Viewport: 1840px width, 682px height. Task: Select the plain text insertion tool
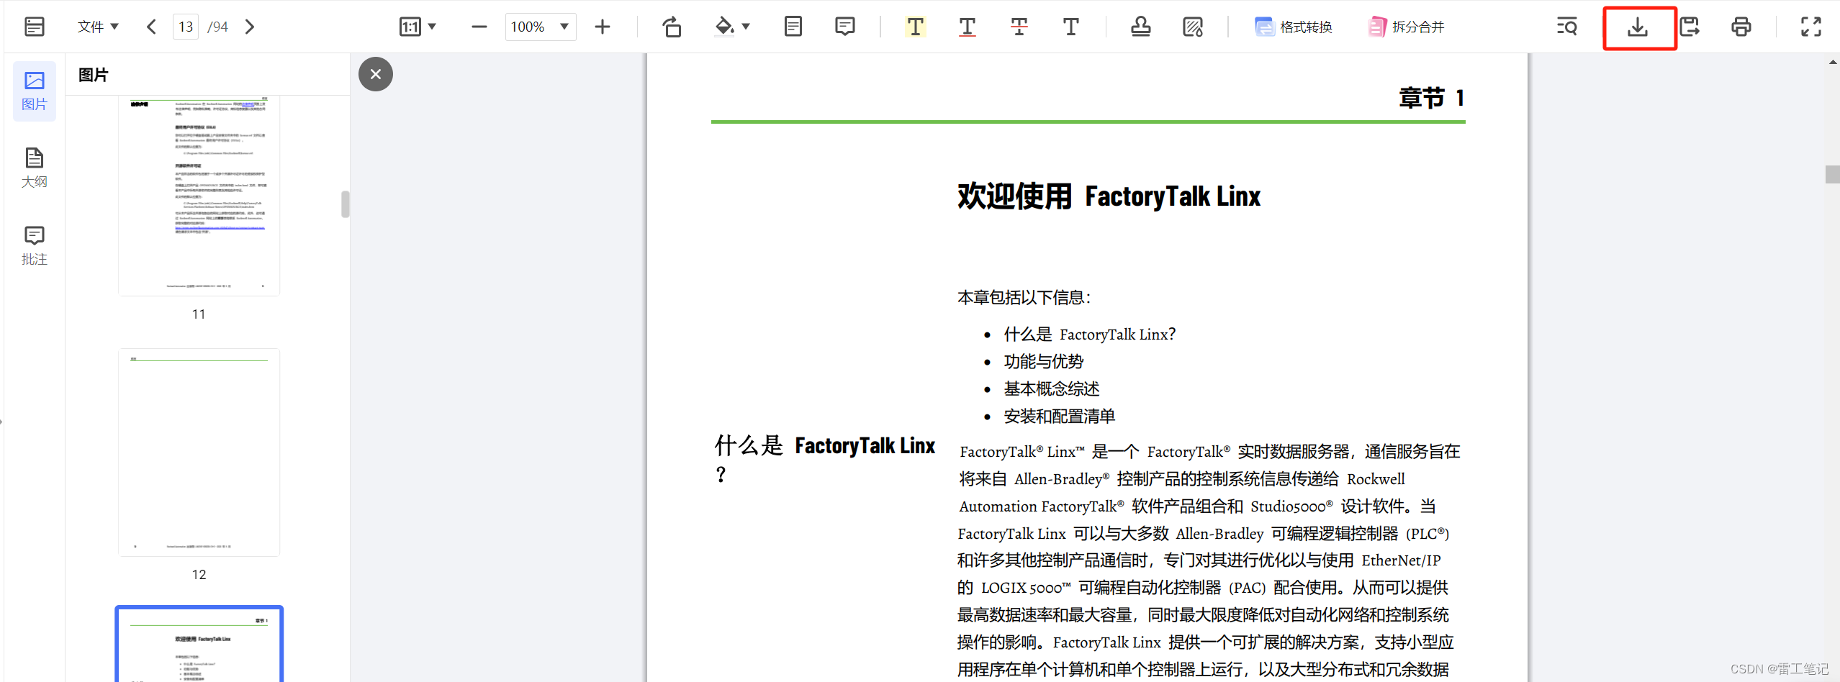point(1070,27)
